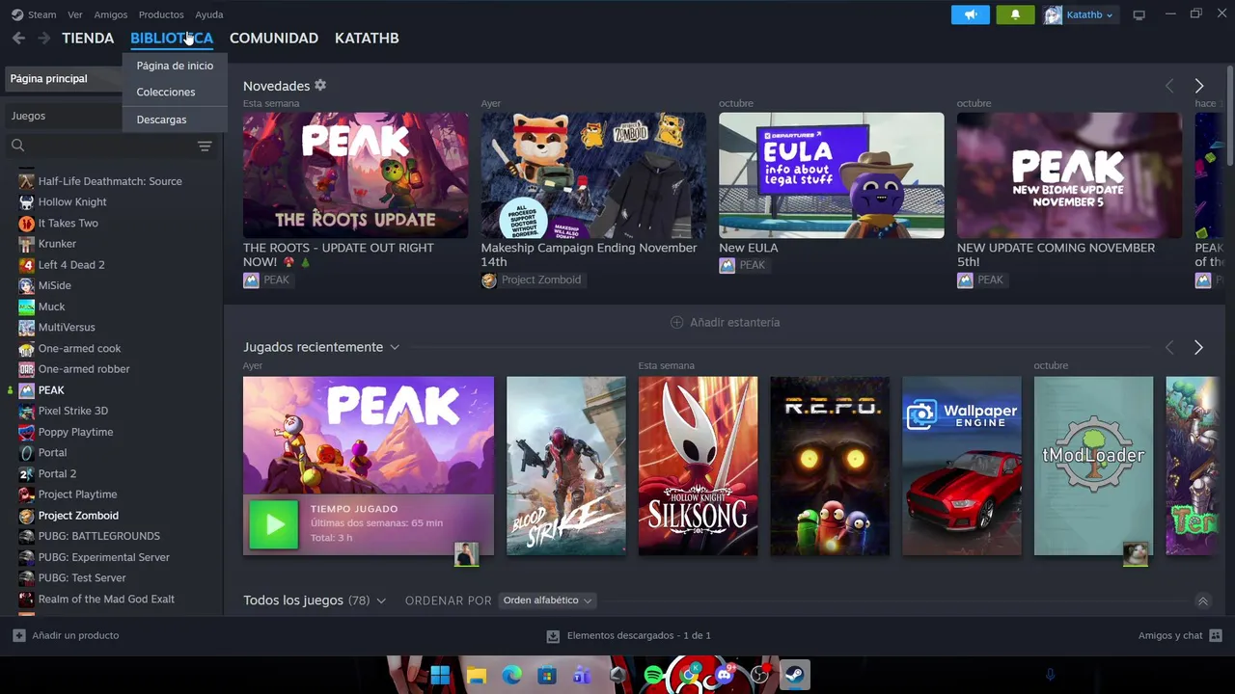Image resolution: width=1235 pixels, height=694 pixels.
Task: Next page arrow in Jugados recientemente
Action: coord(1198,347)
